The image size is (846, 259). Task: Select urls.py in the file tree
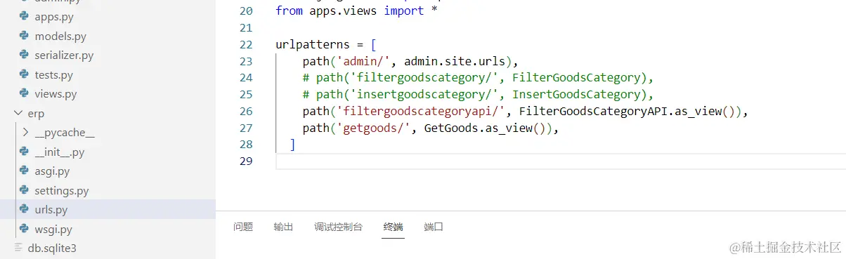[x=108, y=209]
